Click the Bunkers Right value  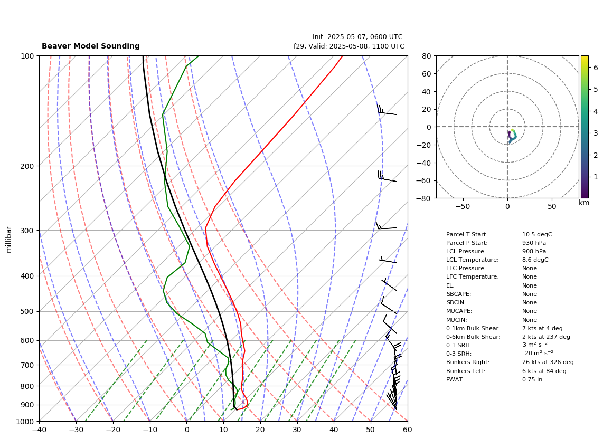tap(548, 362)
